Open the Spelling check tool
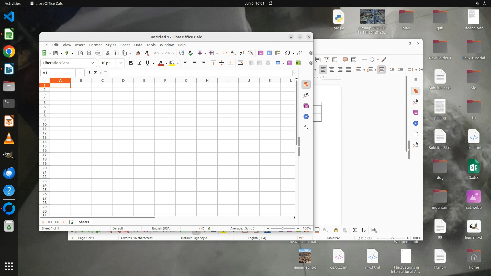This screenshot has height=276, width=491. pyautogui.click(x=191, y=53)
